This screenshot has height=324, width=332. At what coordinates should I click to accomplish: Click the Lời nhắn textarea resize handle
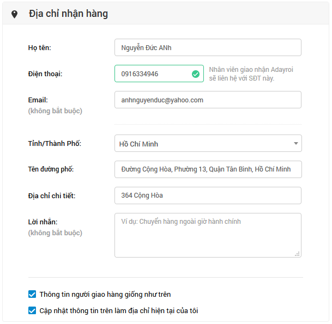(x=297, y=254)
